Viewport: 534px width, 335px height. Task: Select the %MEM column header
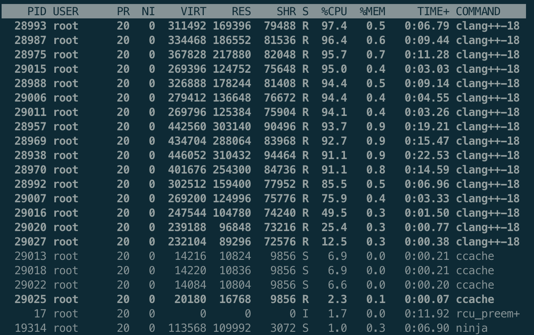(372, 12)
